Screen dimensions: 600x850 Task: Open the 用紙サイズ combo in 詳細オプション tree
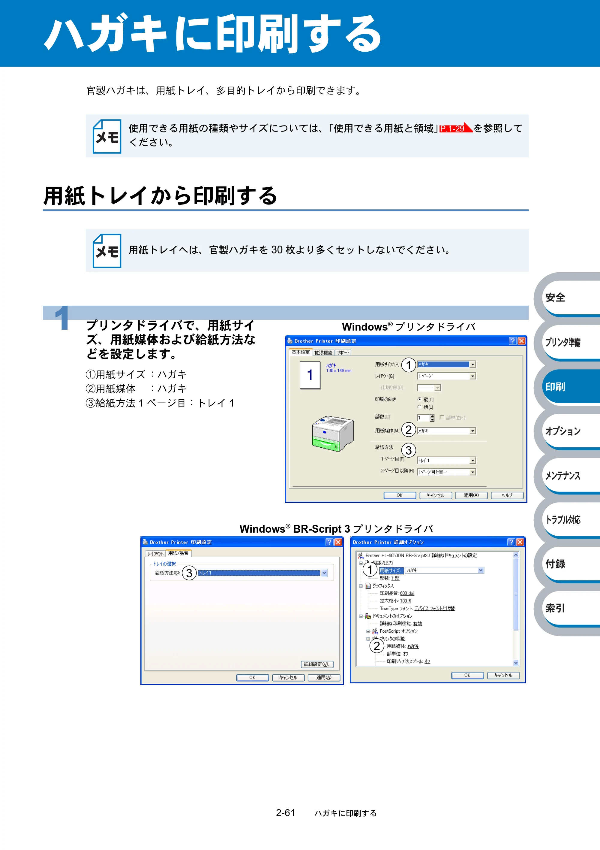pyautogui.click(x=445, y=570)
